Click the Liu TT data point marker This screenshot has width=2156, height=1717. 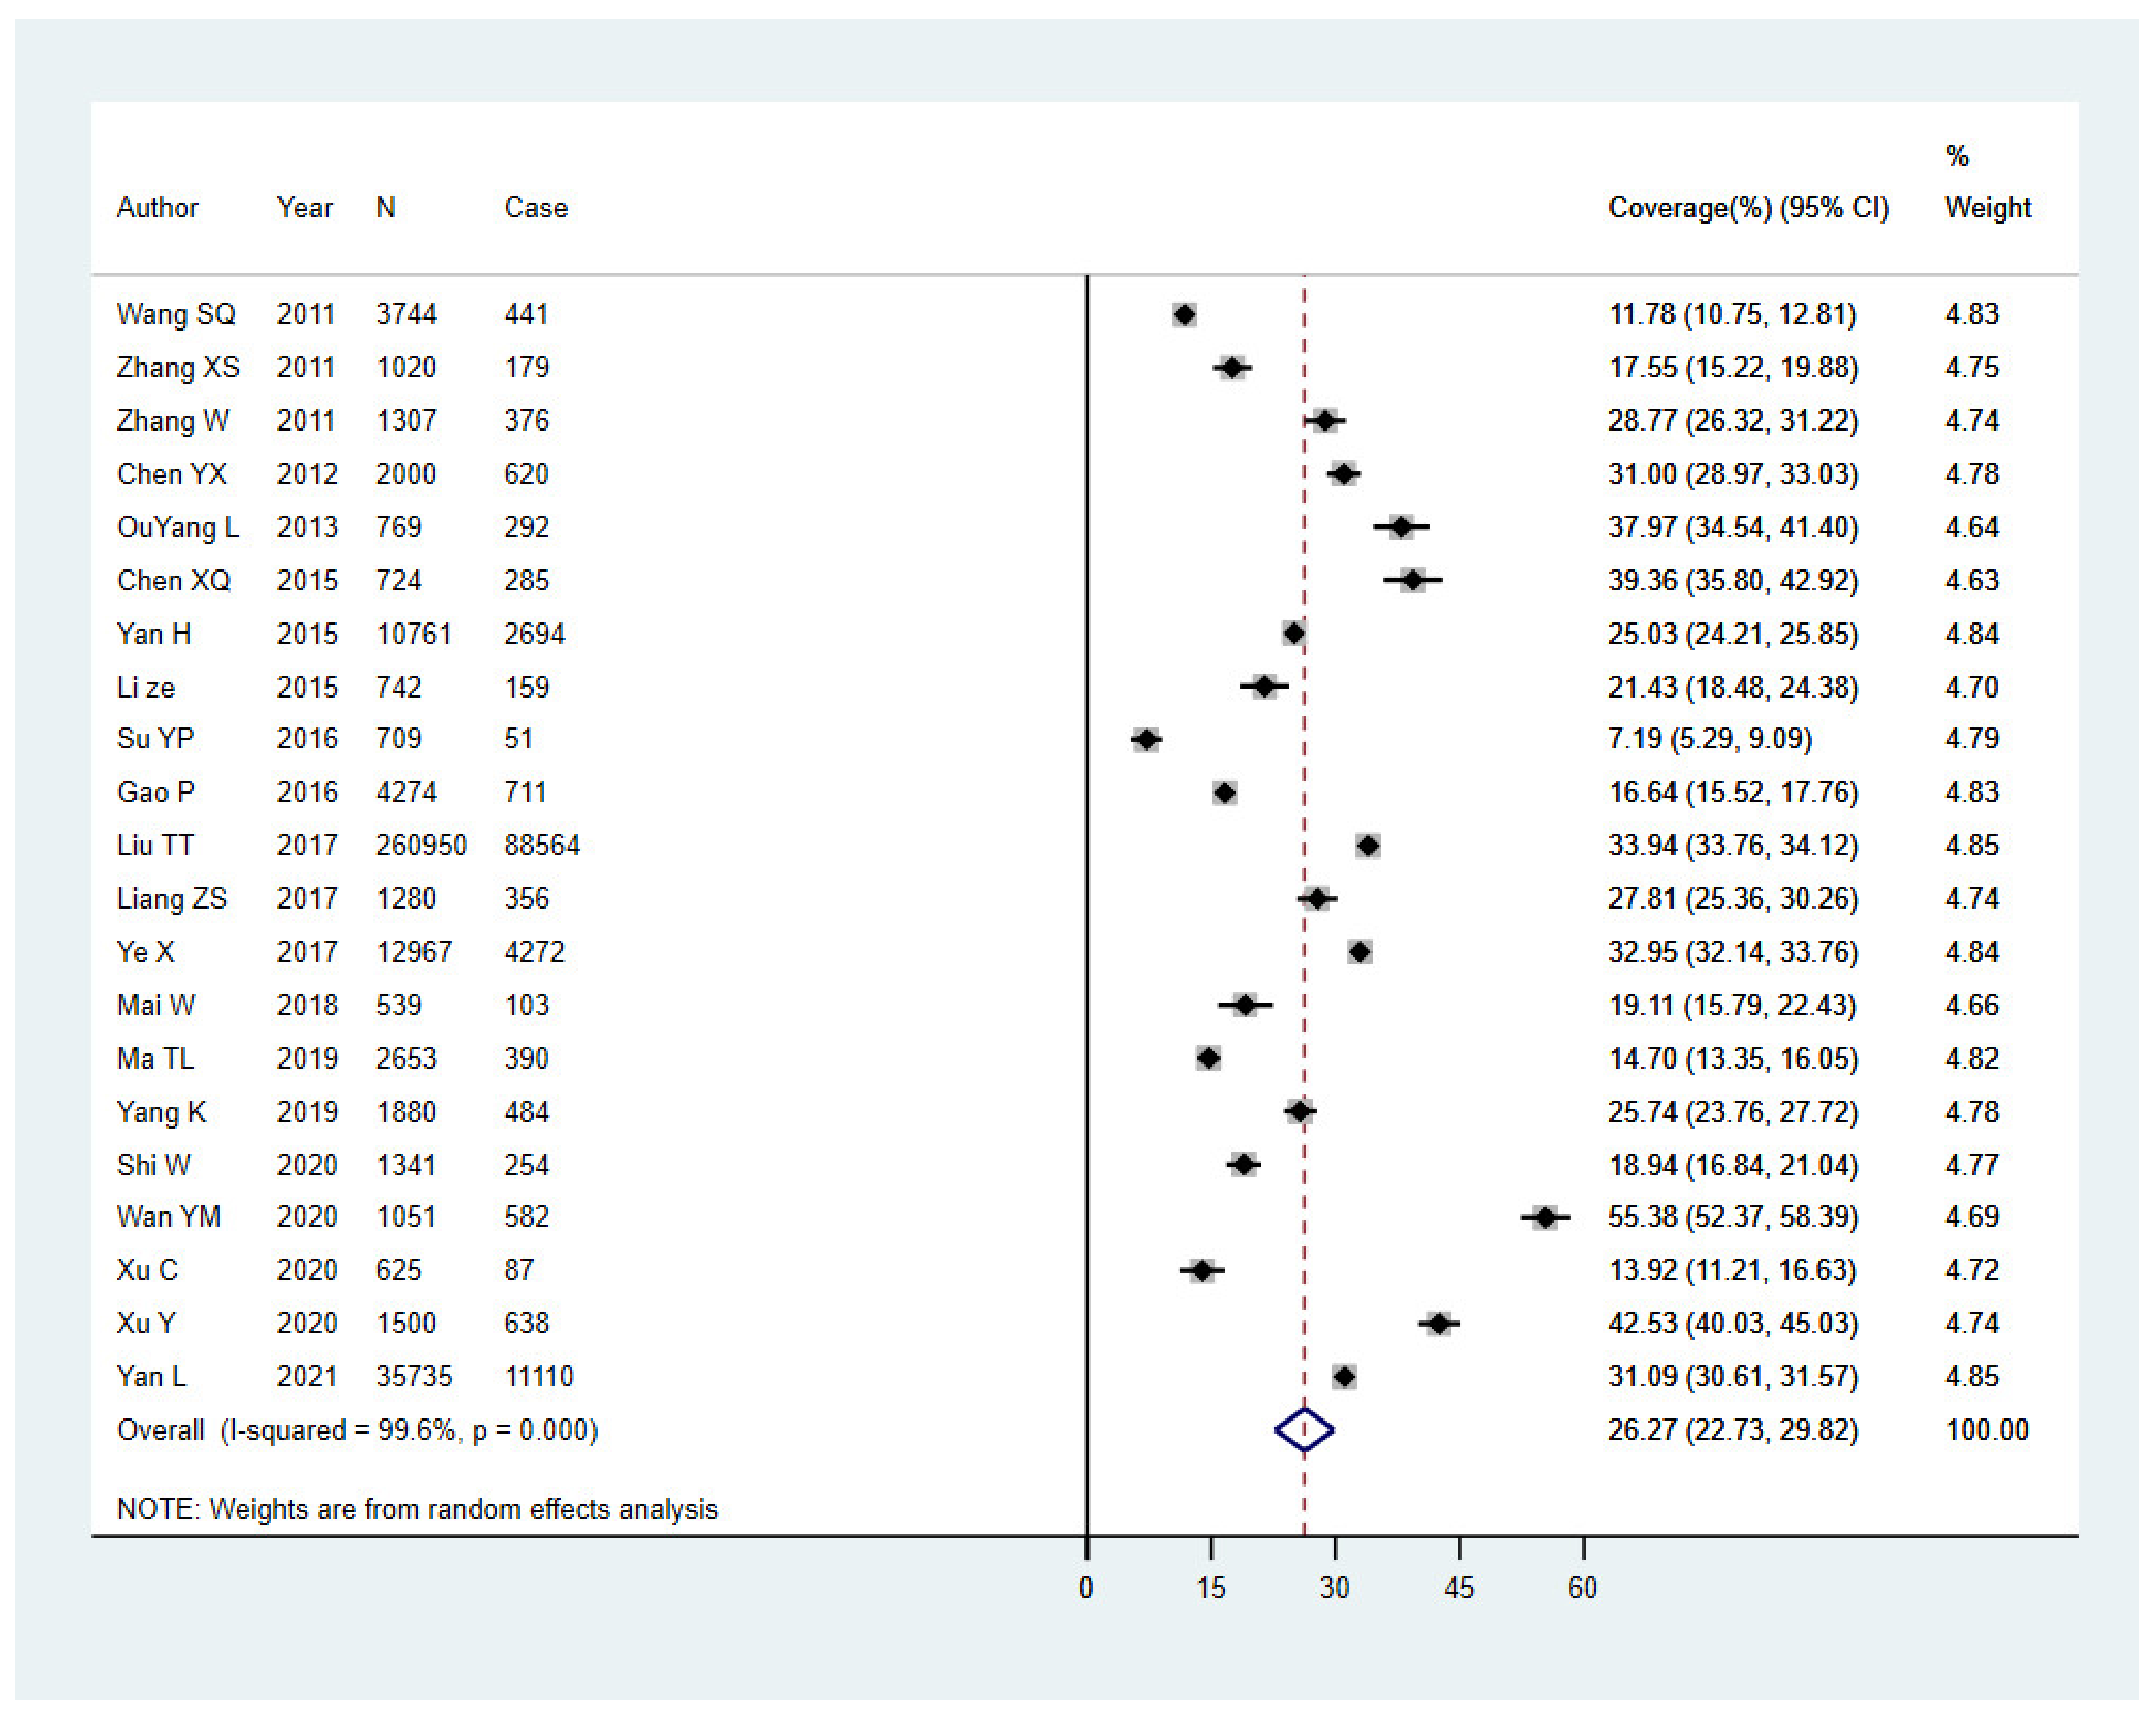click(x=1368, y=846)
